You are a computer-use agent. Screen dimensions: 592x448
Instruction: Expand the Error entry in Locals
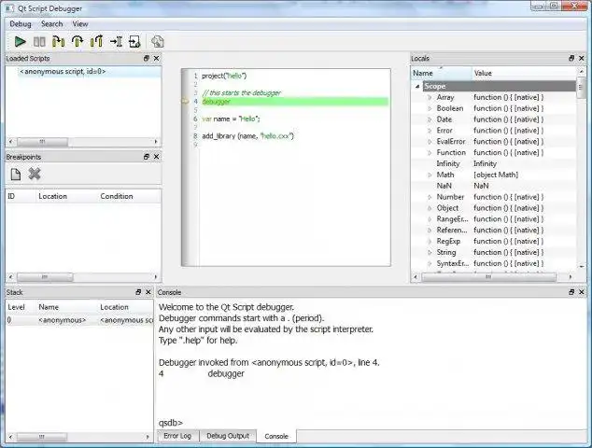pyautogui.click(x=430, y=131)
